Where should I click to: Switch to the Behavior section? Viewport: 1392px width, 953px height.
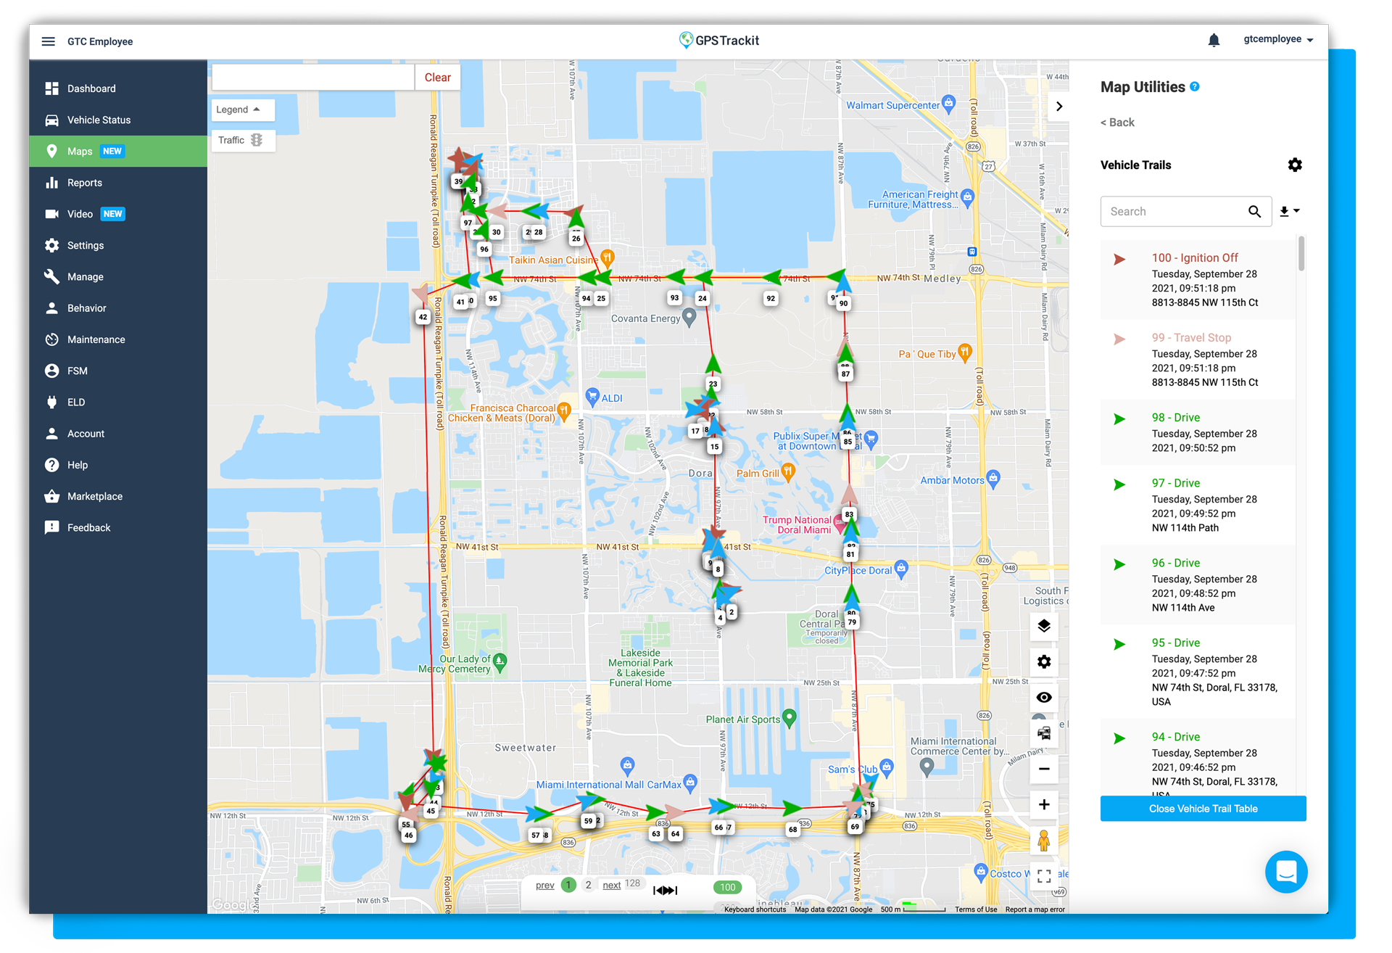86,308
